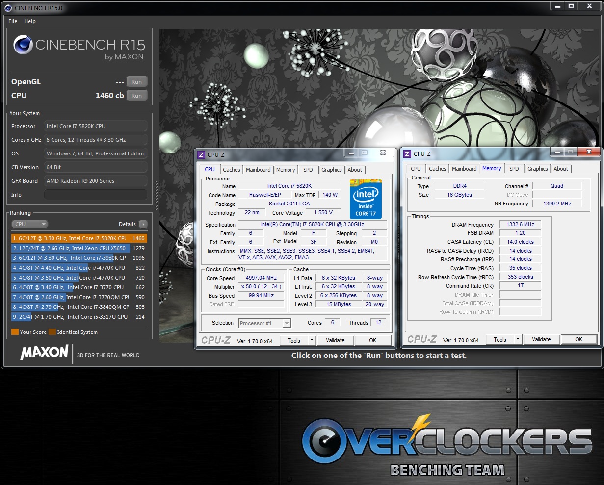Screen dimensions: 604x485
Task: Click Validate in right CPU-Z window
Action: 541,339
